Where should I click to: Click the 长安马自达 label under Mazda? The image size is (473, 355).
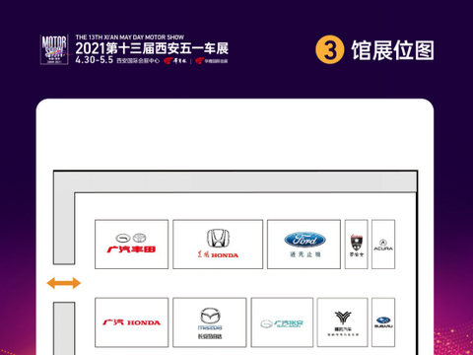(x=210, y=336)
